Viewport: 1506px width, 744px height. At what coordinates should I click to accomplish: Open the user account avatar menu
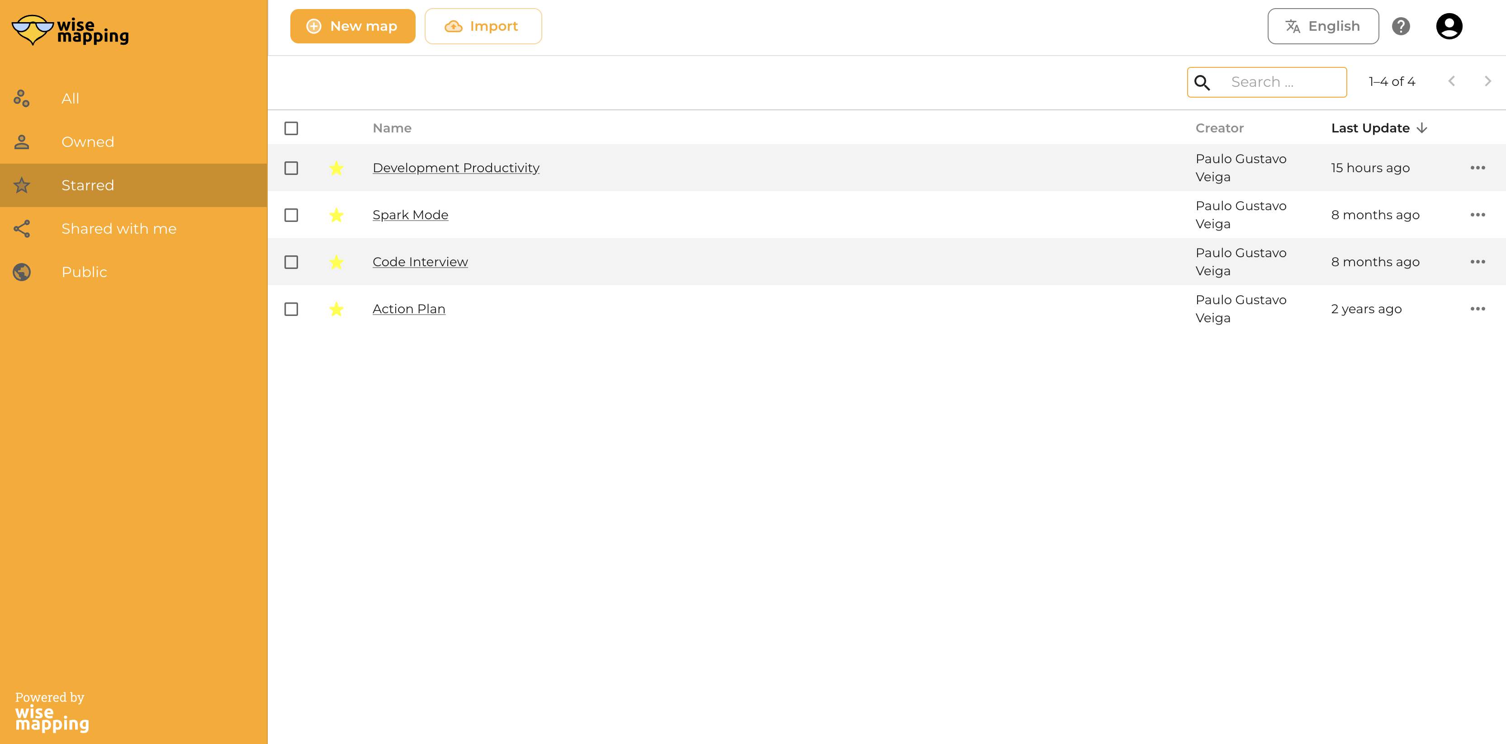click(x=1448, y=26)
